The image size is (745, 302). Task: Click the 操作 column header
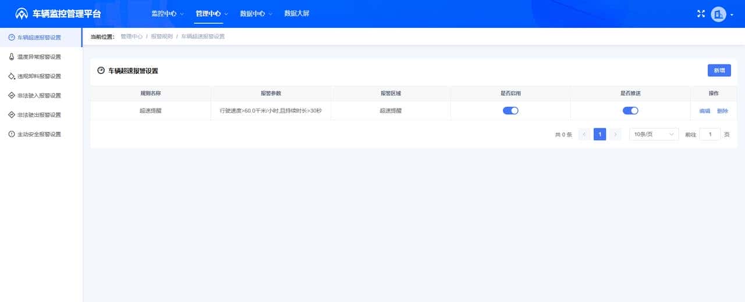click(x=714, y=93)
